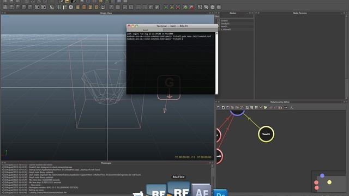Click the white ring icon in Relationship Editor toolbar

[223, 108]
